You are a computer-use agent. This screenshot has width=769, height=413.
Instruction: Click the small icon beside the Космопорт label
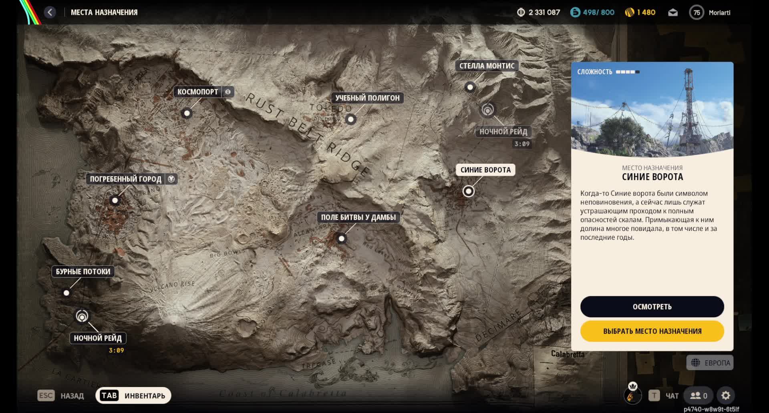click(x=228, y=92)
